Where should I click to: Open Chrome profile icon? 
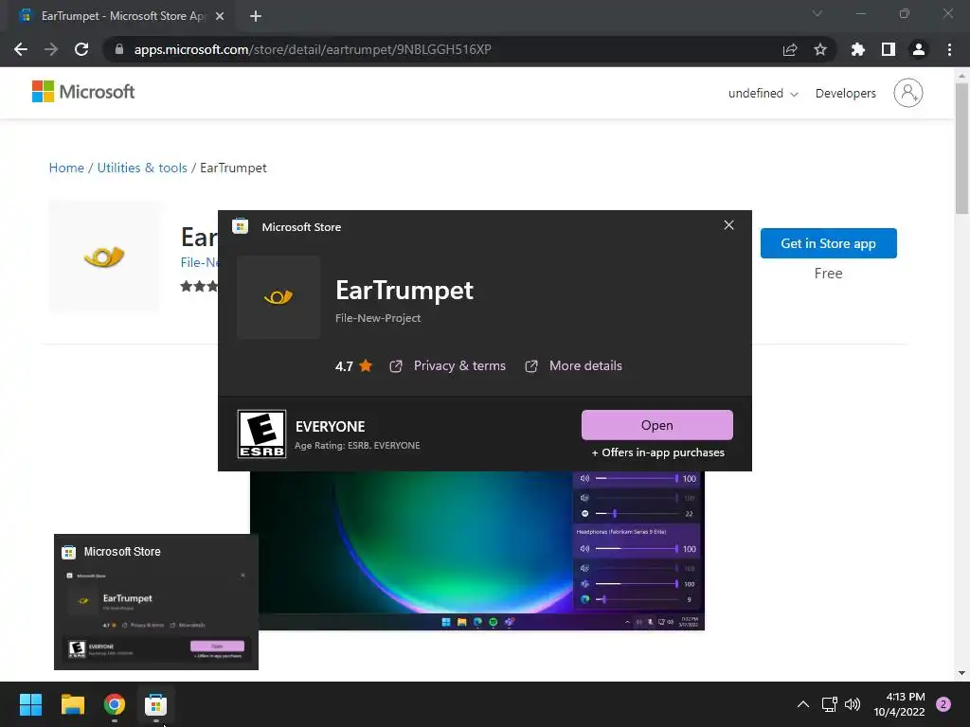tap(919, 49)
